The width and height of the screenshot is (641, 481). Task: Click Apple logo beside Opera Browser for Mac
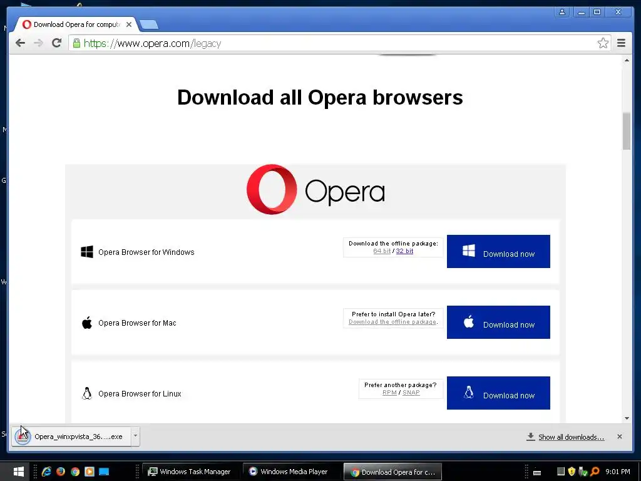click(x=87, y=323)
